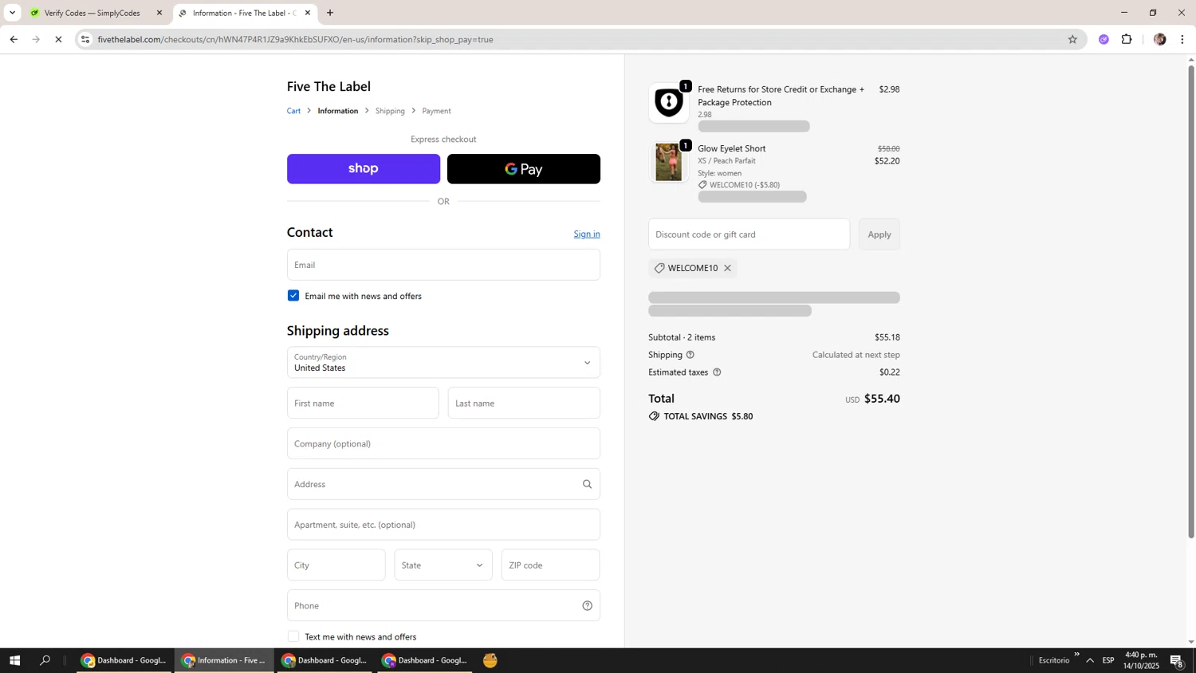Open Country/Region dropdown
The width and height of the screenshot is (1196, 673).
(443, 363)
